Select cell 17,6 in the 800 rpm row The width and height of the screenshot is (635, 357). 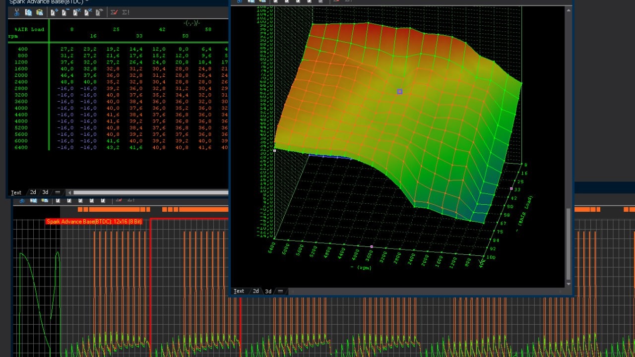136,56
